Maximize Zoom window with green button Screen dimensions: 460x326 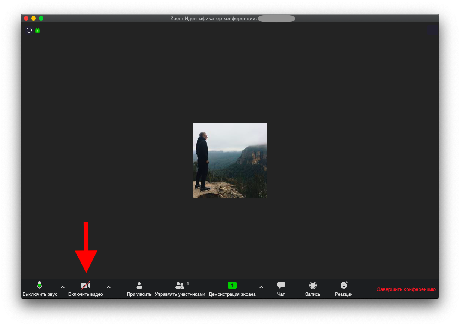tap(41, 18)
